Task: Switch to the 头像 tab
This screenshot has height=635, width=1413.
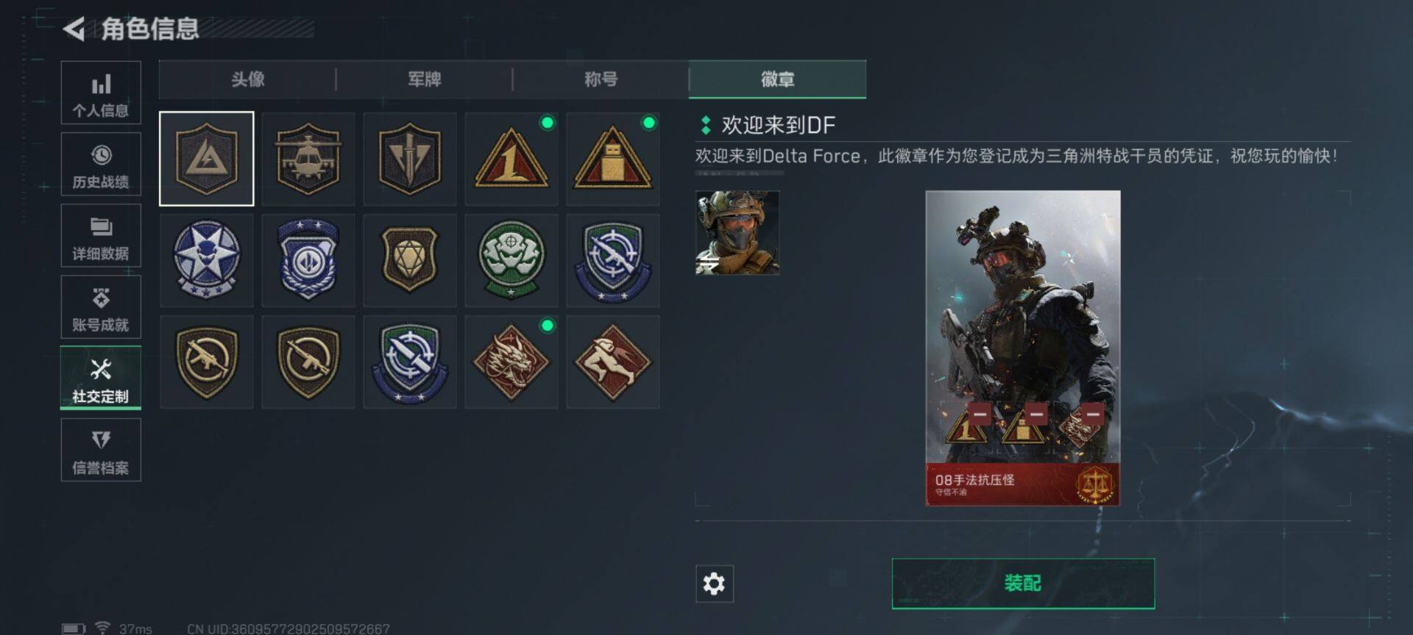Action: [x=248, y=79]
